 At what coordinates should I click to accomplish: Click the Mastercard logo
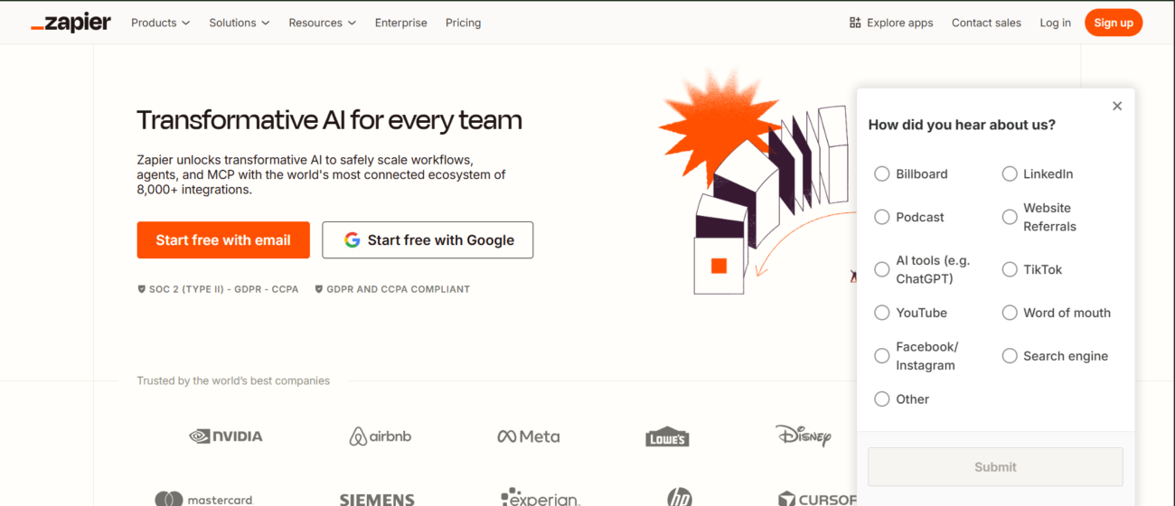[204, 499]
